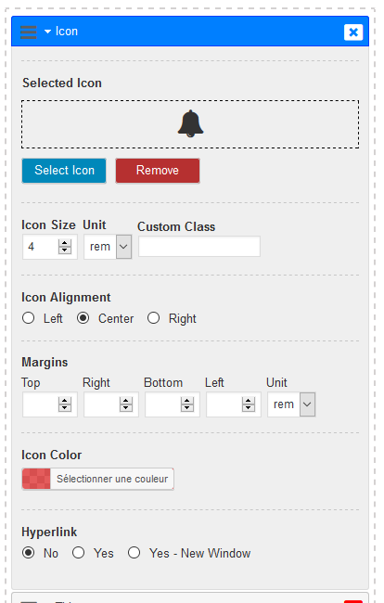
Task: Click the bell icon preview
Action: [190, 123]
